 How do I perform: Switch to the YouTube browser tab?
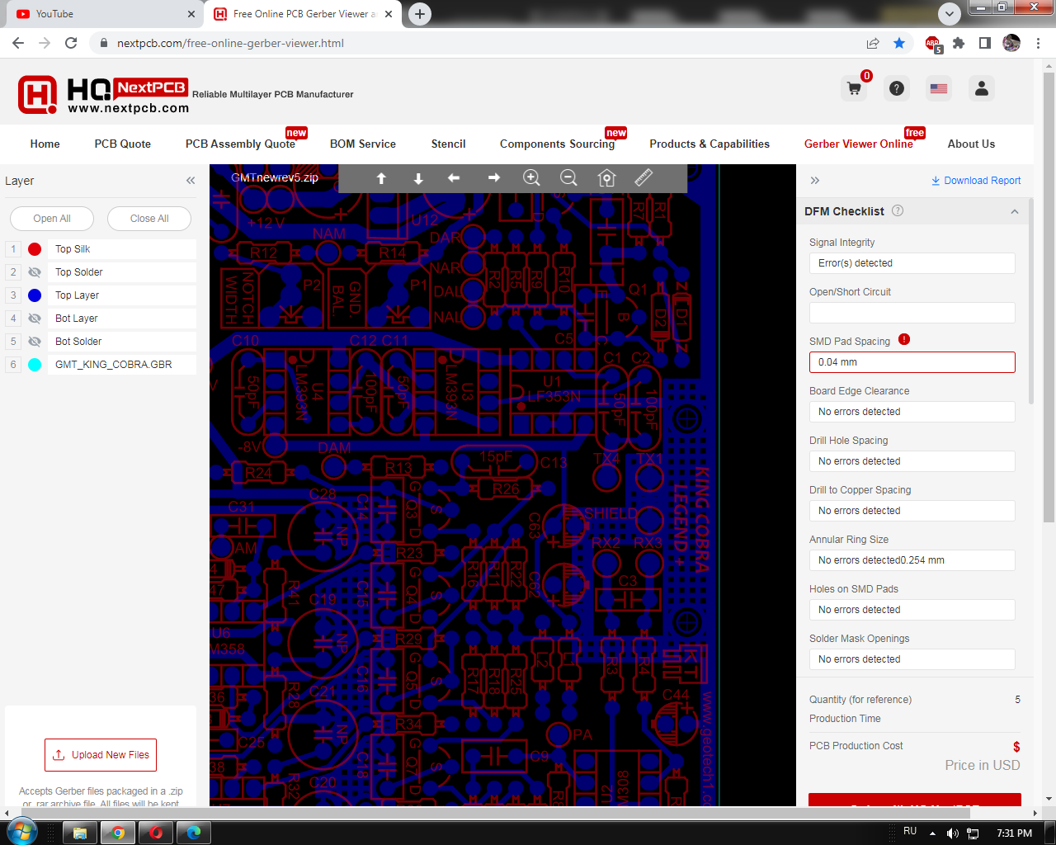tap(103, 14)
